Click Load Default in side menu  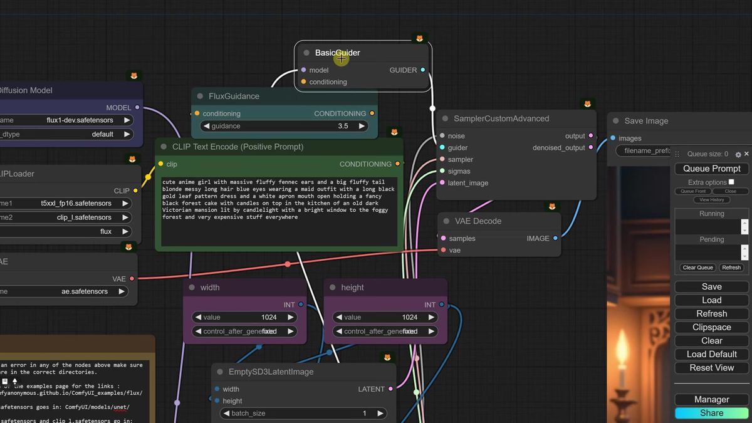(x=711, y=354)
